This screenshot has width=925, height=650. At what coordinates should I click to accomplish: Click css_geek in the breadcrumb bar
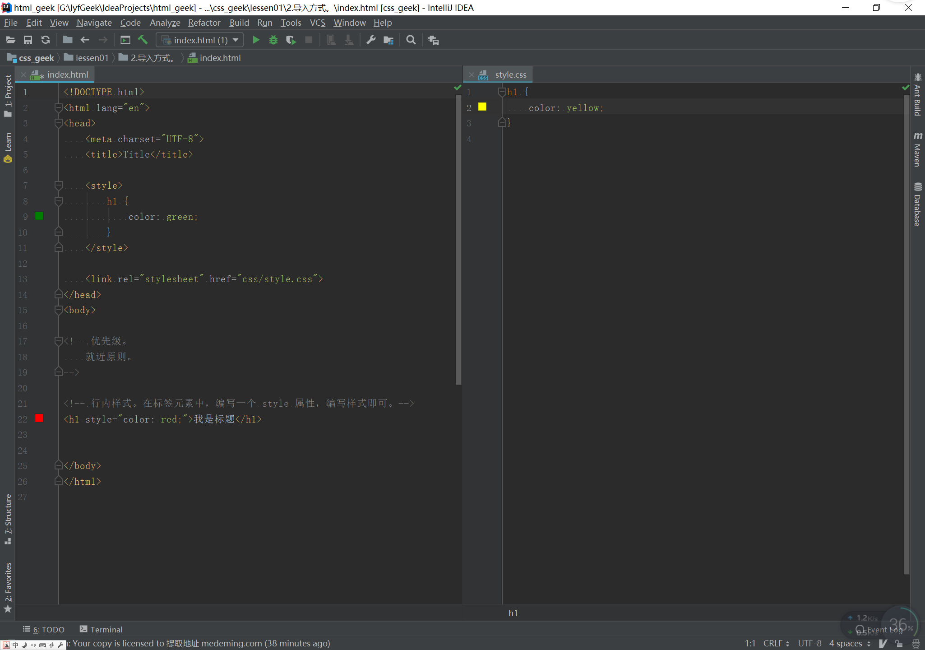click(x=31, y=58)
